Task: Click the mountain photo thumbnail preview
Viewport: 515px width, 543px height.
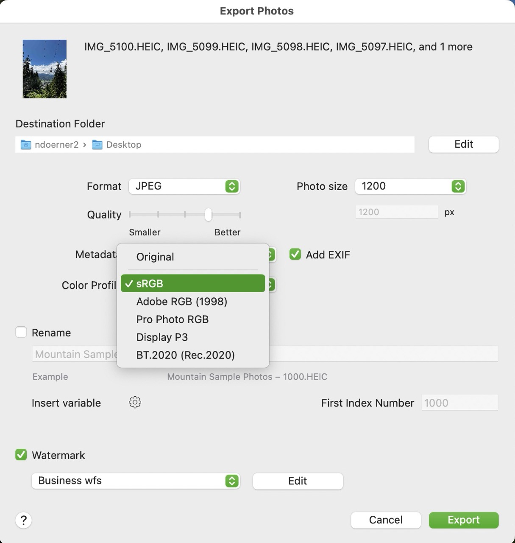Action: click(x=44, y=69)
